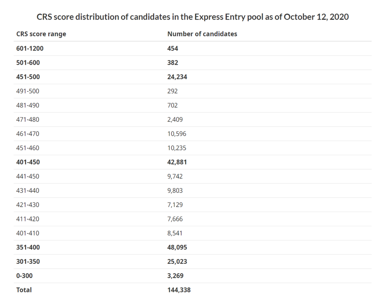Select the 7,666 candidates value
This screenshot has width=380, height=300.
tap(175, 219)
